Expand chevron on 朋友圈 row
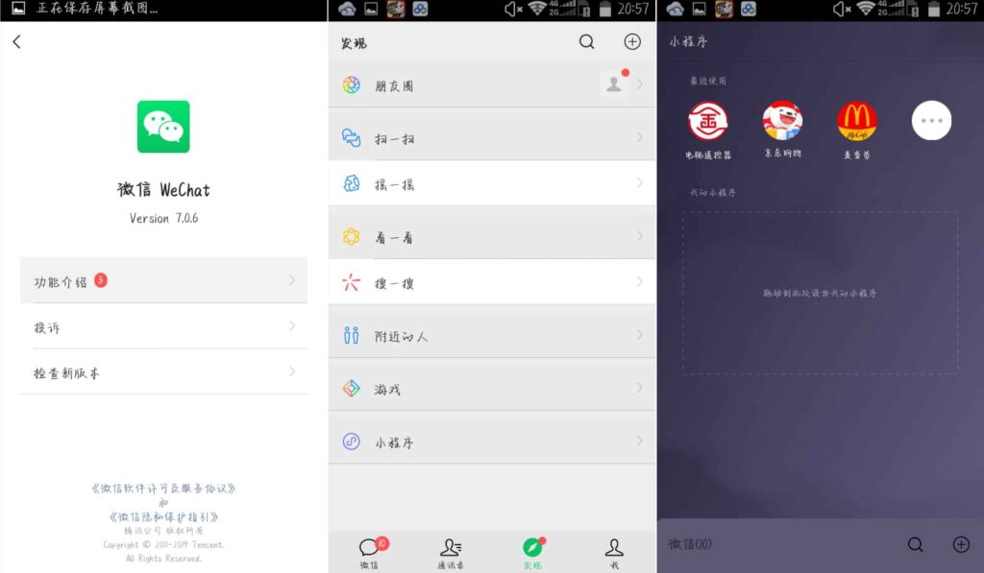Screen dimensions: 984x573 tap(639, 84)
